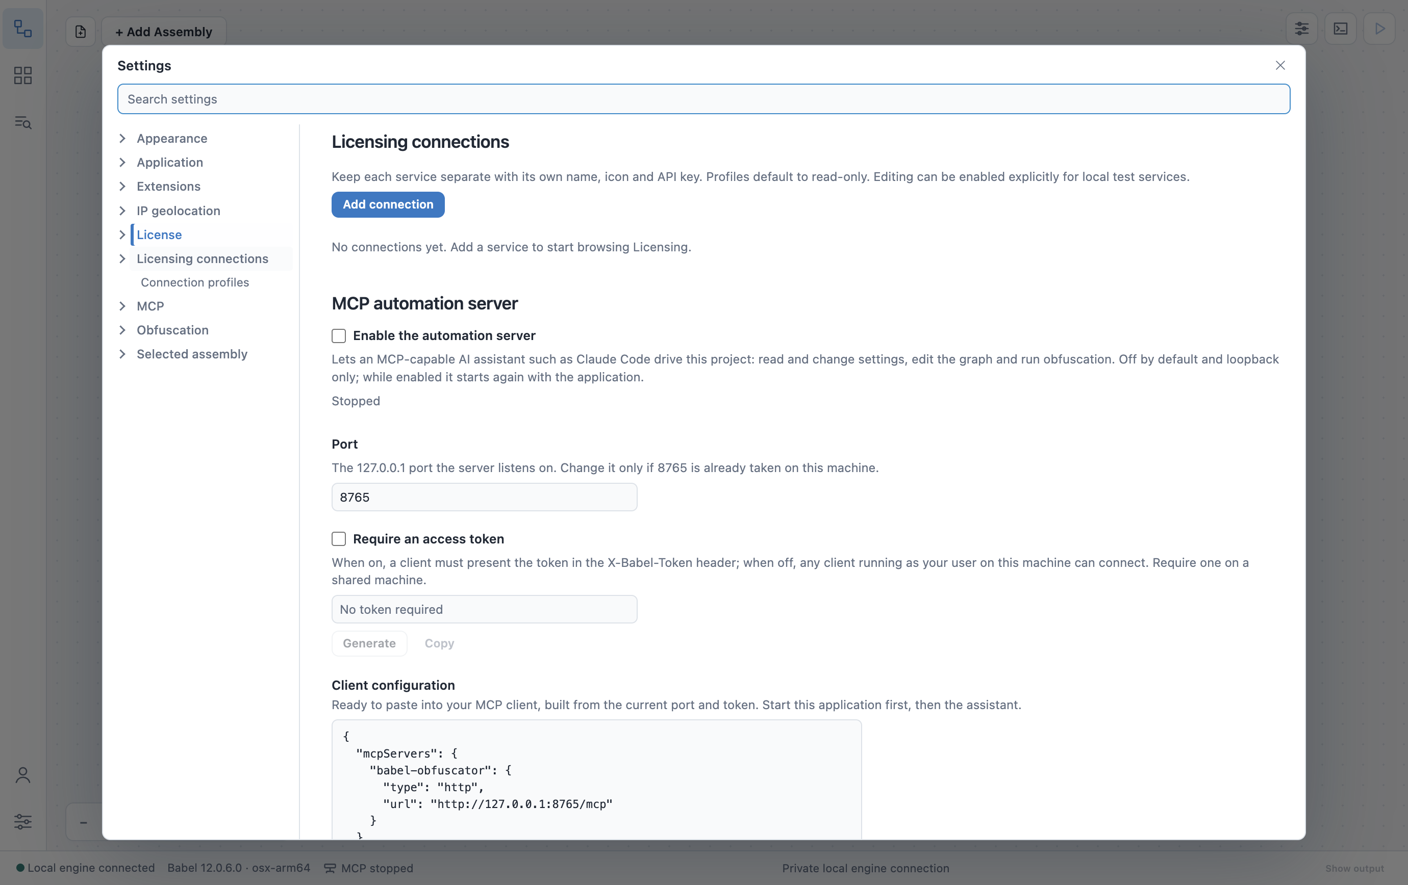This screenshot has height=885, width=1408.
Task: Click Local engine connected status text
Action: (x=91, y=868)
